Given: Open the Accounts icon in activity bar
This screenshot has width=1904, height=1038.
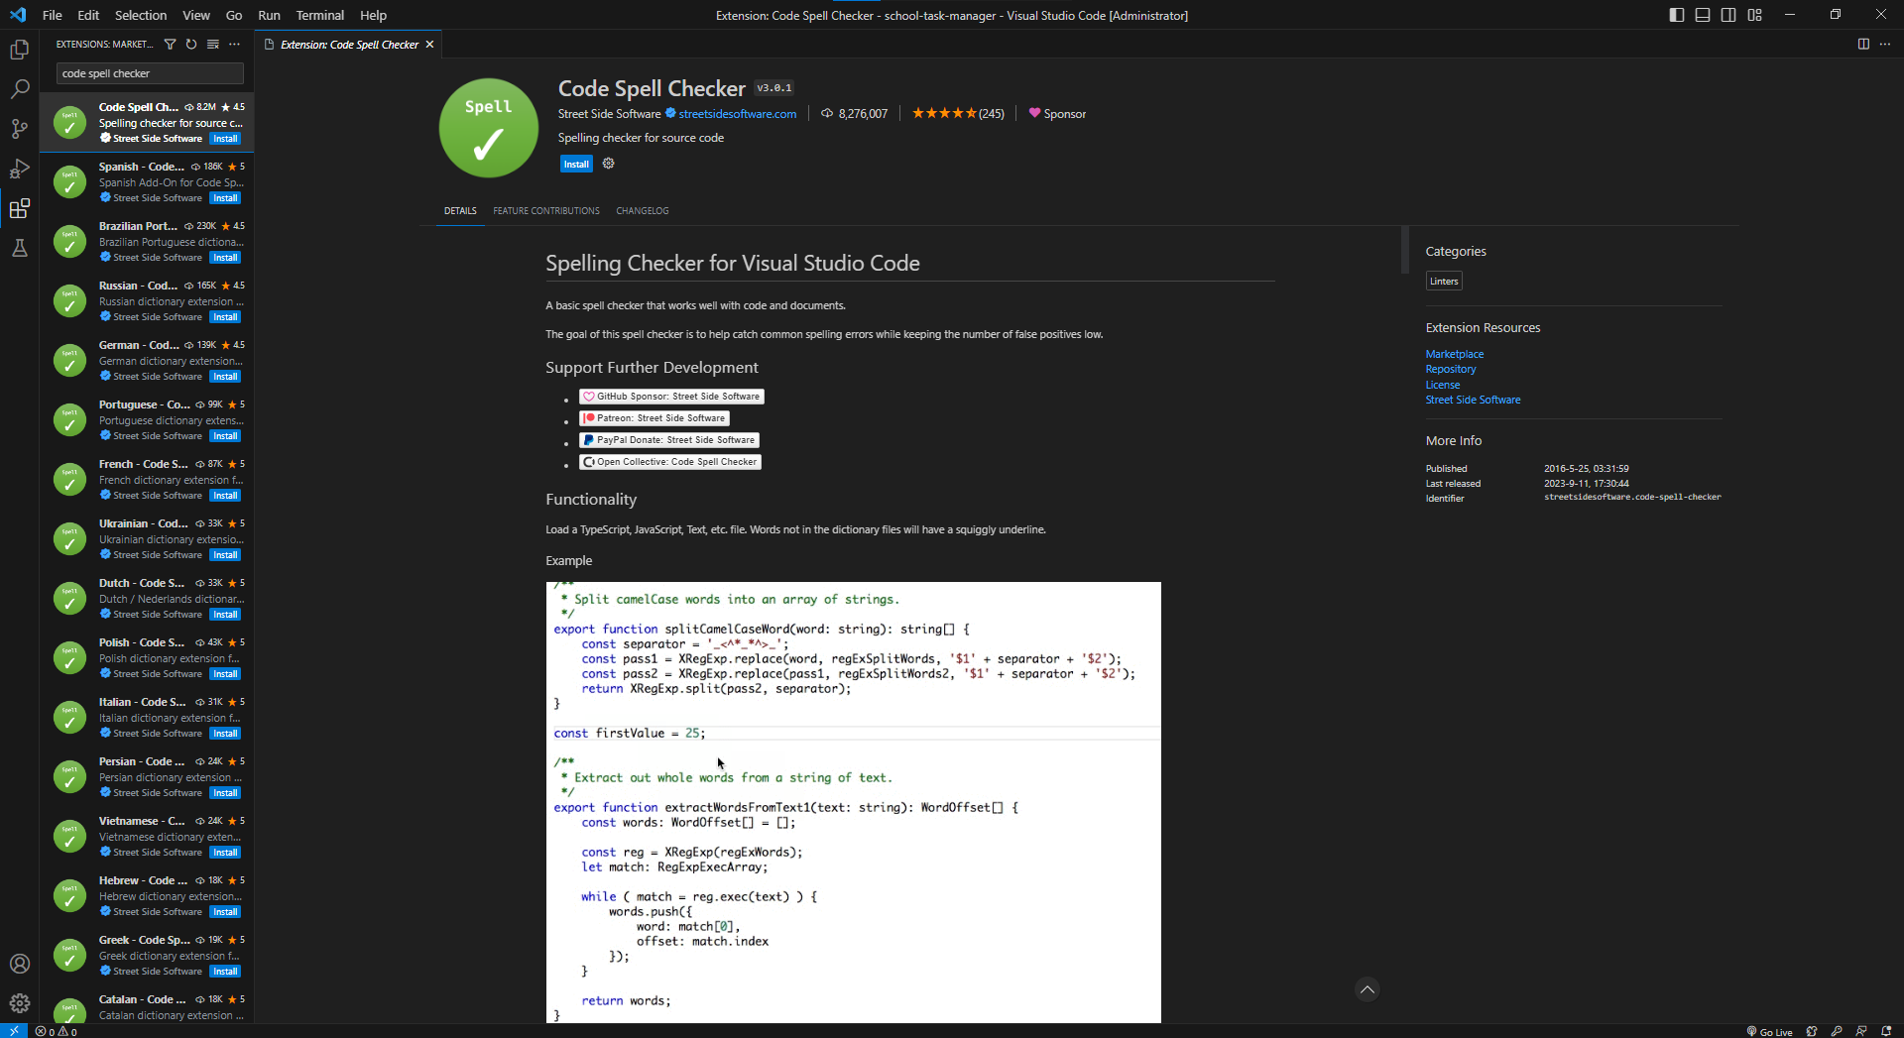Looking at the screenshot, I should pyautogui.click(x=20, y=964).
